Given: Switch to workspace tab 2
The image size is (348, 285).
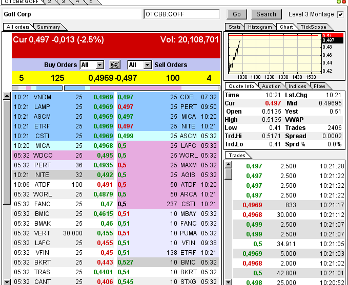Looking at the screenshot, I should point(50,2).
